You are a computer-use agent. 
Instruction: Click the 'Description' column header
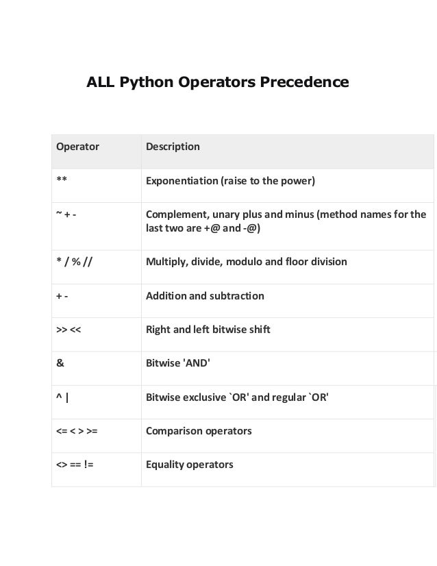point(173,147)
